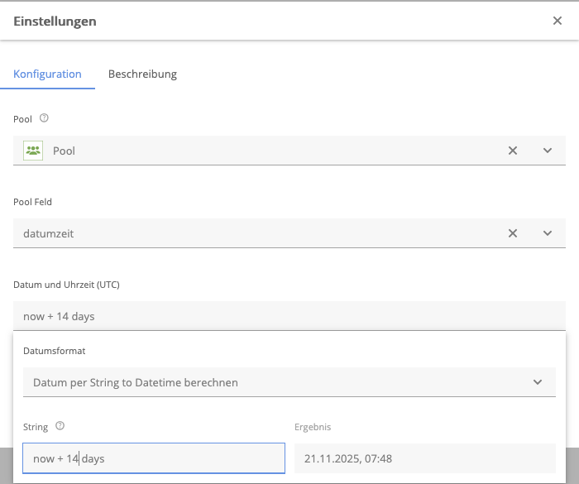This screenshot has height=484, width=579.
Task: Focus the String input with 'now + 14 days'
Action: (x=153, y=458)
